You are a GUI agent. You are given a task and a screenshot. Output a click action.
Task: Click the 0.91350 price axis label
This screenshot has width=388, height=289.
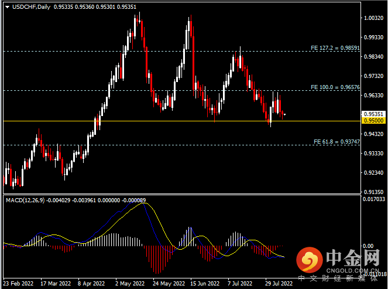coord(373,192)
